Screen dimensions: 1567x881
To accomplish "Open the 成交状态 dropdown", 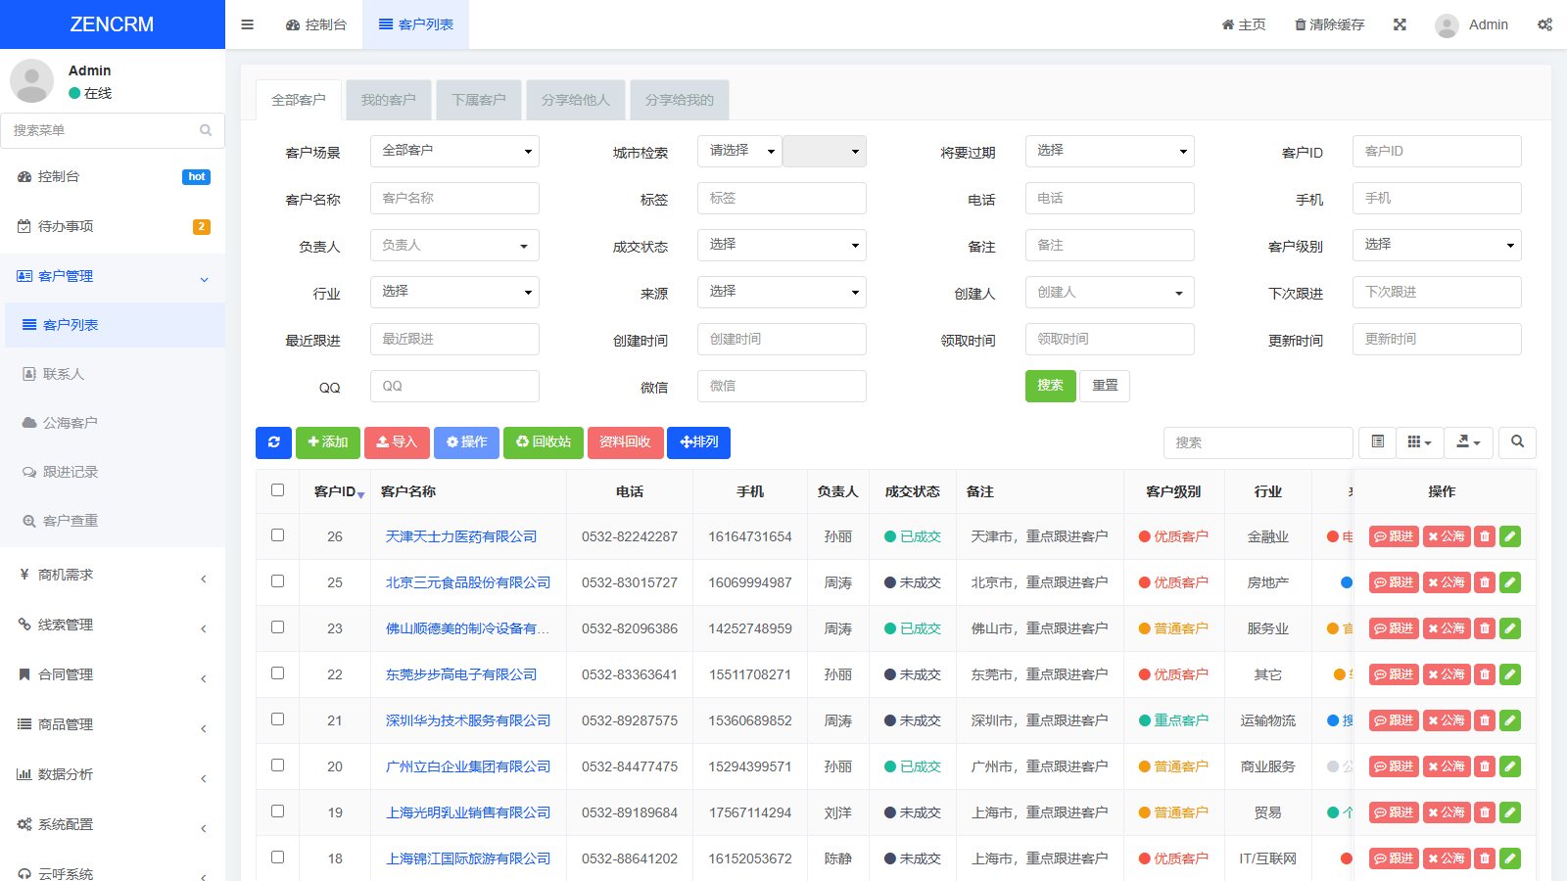I will coord(782,245).
